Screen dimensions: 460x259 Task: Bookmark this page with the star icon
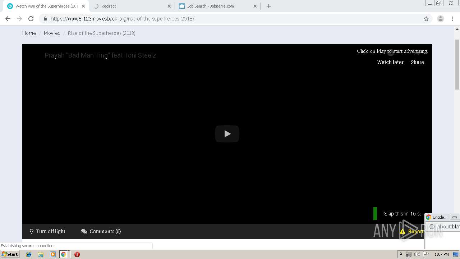[x=426, y=19]
